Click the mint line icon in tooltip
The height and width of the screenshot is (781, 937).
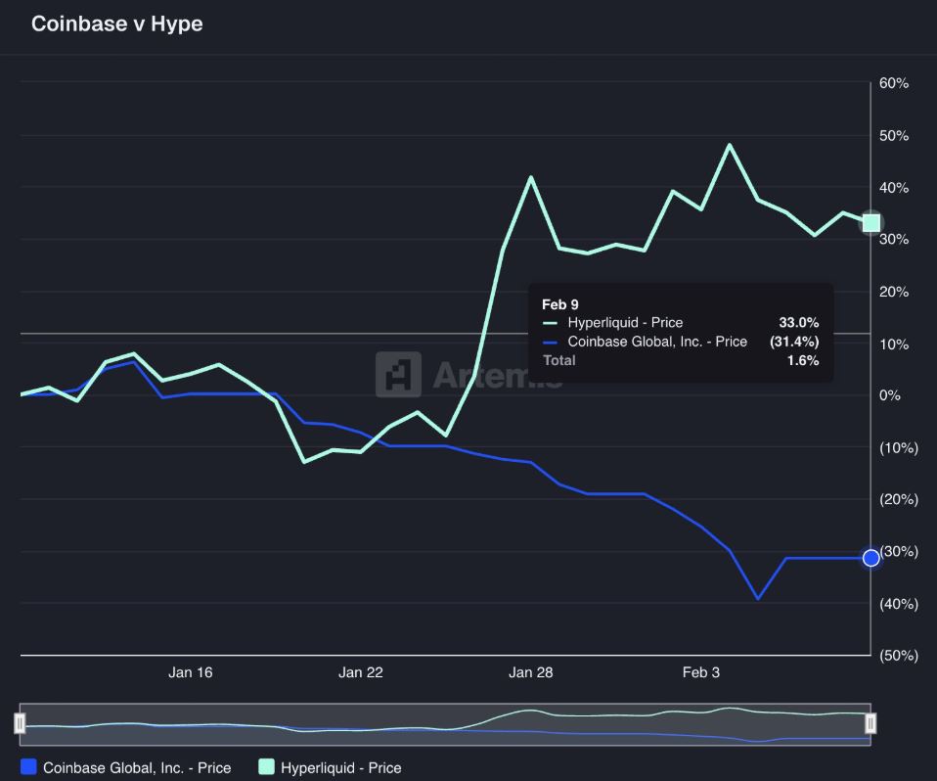pos(550,323)
